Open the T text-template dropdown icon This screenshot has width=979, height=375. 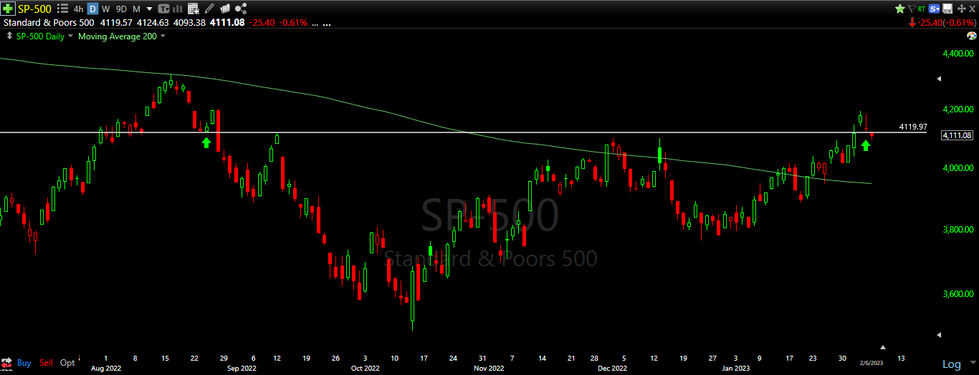point(163,9)
